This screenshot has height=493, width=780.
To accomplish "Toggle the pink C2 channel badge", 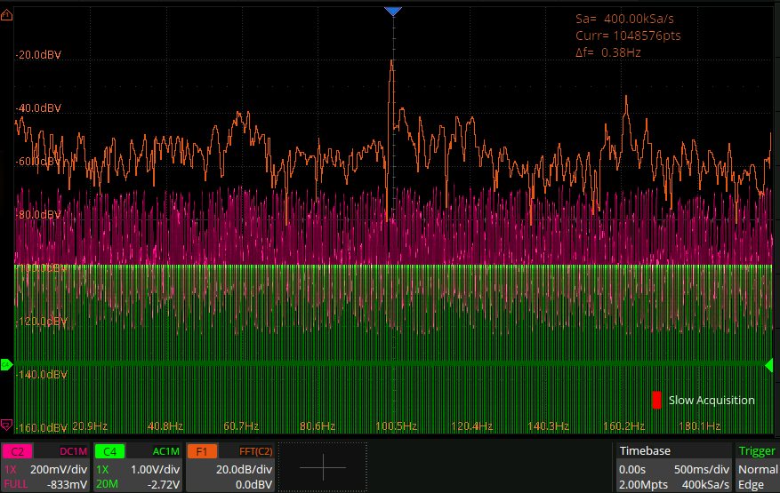I will [x=18, y=451].
